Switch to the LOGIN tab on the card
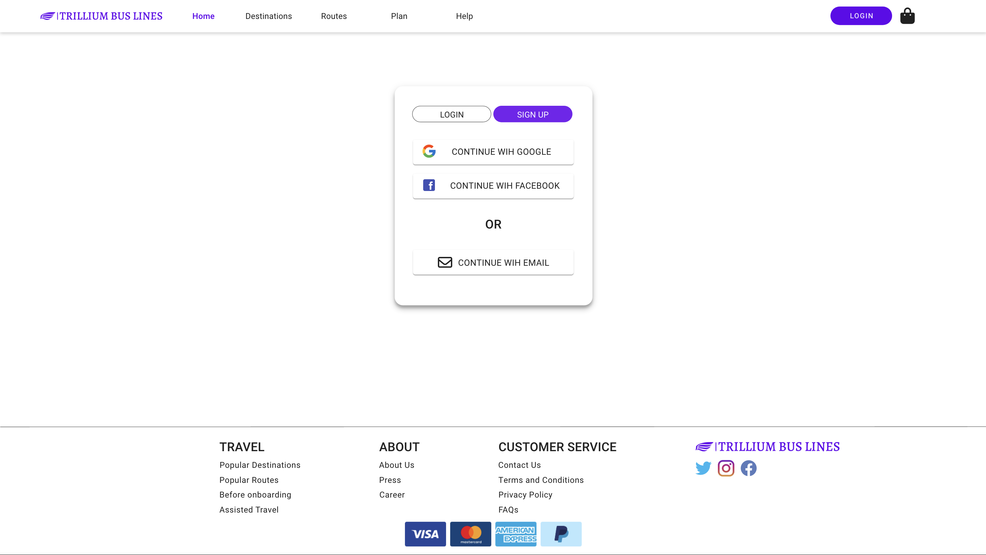 click(x=452, y=114)
